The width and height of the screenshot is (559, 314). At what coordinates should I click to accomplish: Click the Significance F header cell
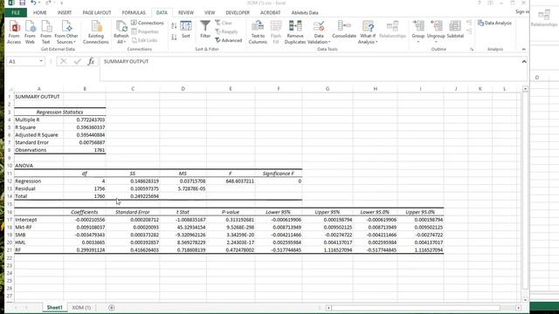pyautogui.click(x=279, y=174)
